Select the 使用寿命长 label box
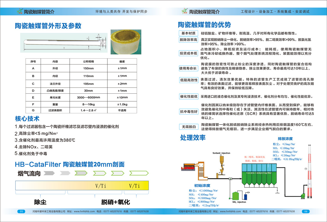This screenshot has width=327, height=222. 188,68
